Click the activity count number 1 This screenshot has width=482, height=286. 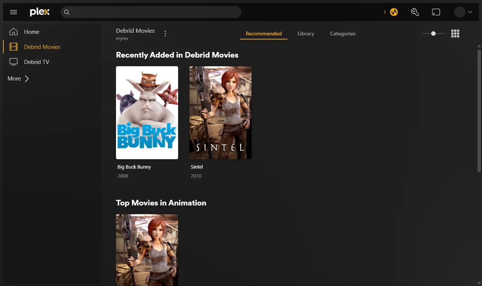[385, 12]
